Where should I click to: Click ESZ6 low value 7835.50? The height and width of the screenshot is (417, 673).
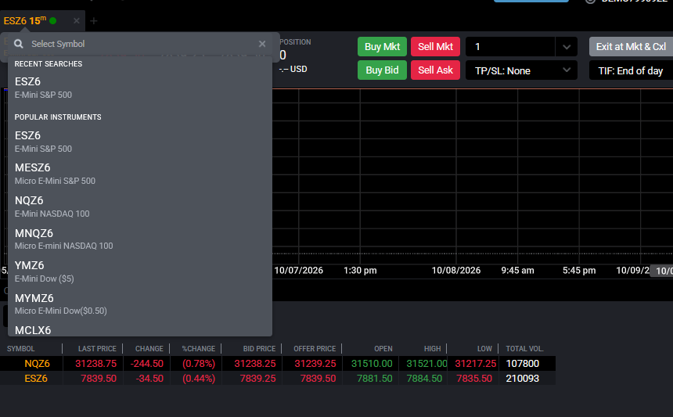[x=474, y=379]
